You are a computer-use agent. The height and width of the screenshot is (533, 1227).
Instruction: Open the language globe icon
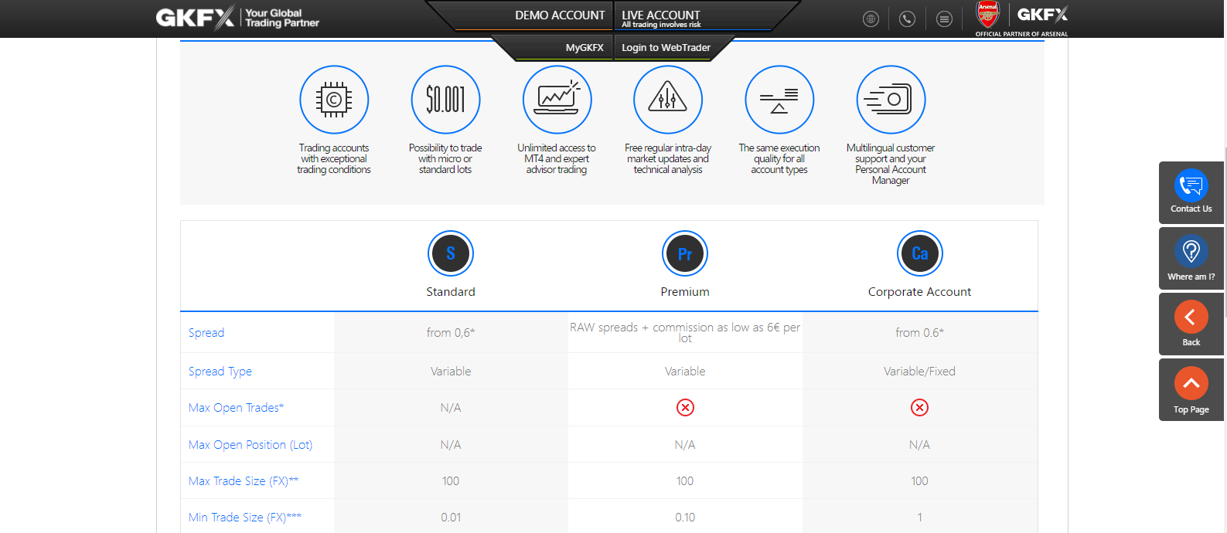871,19
